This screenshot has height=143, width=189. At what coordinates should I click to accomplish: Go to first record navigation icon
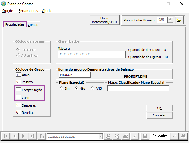click(x=6, y=136)
